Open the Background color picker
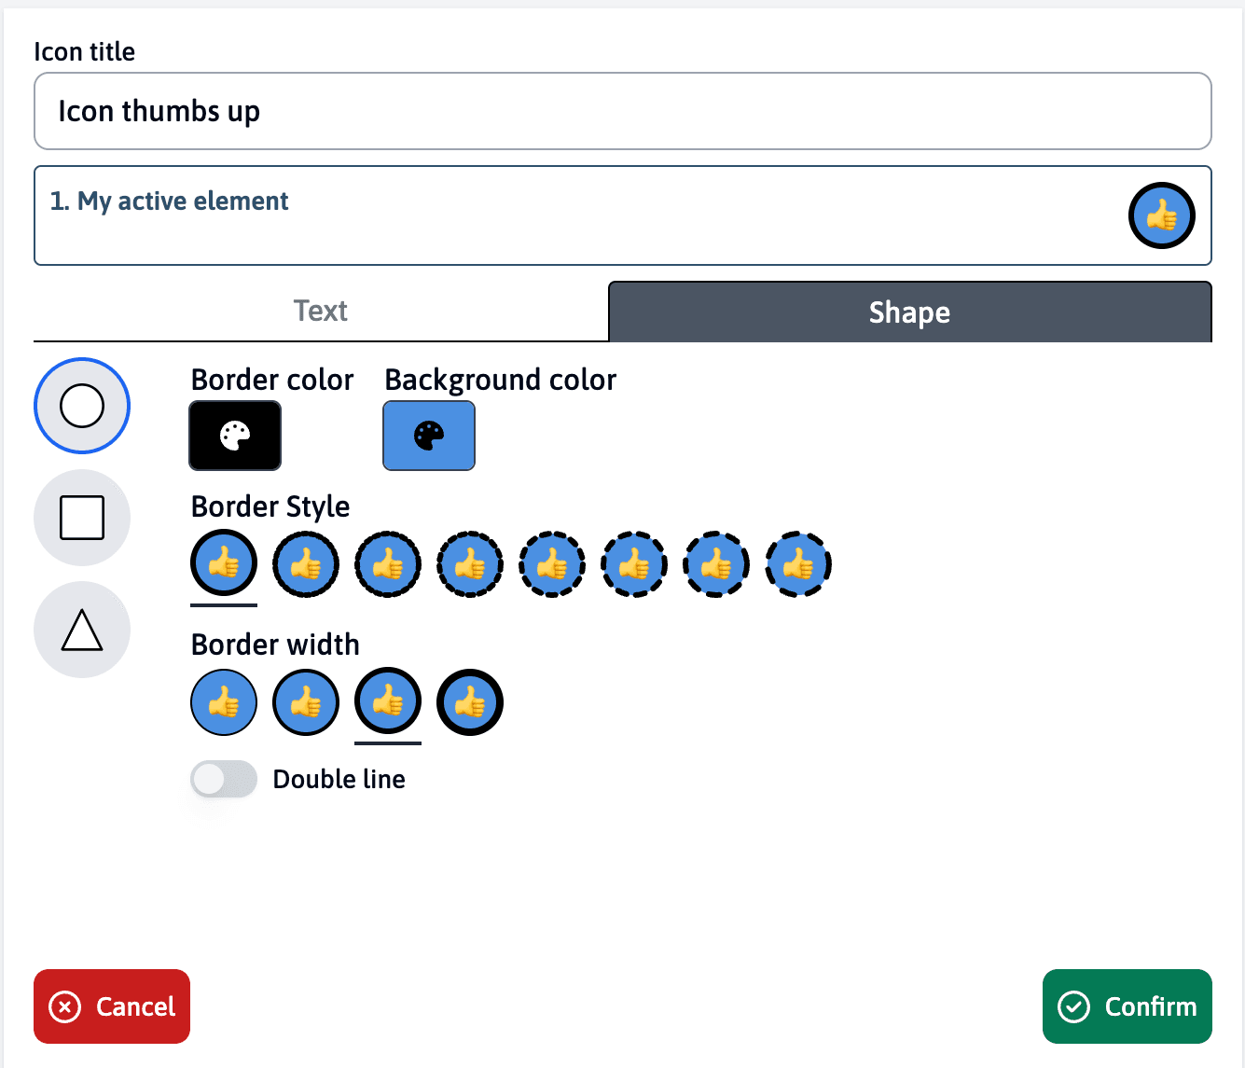The height and width of the screenshot is (1068, 1245). [428, 436]
